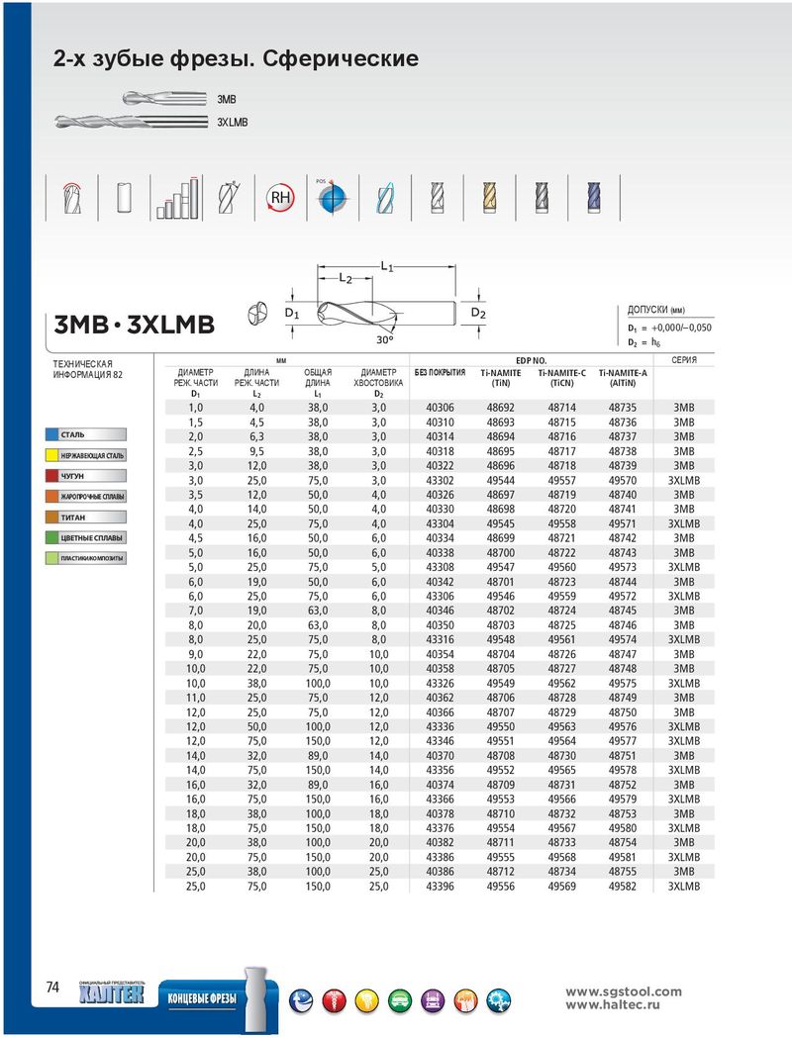792x1038 pixels.
Task: Click the orange ЖАРОПРОЧНЫЕ СПЛАВЫ swatch
Action: (x=53, y=497)
